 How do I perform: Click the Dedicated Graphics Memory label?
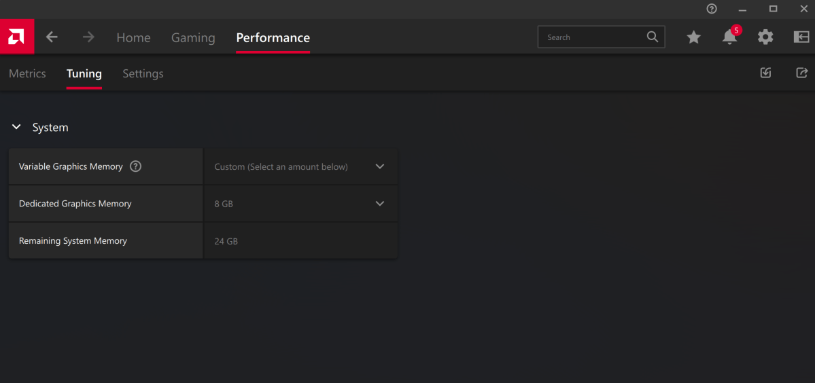tap(75, 204)
